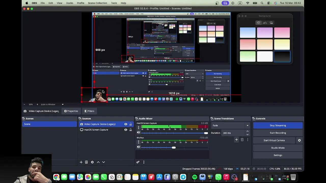The height and width of the screenshot is (183, 326).
Task: Open Audio Mixer advanced audio properties gear
Action: 138,162
